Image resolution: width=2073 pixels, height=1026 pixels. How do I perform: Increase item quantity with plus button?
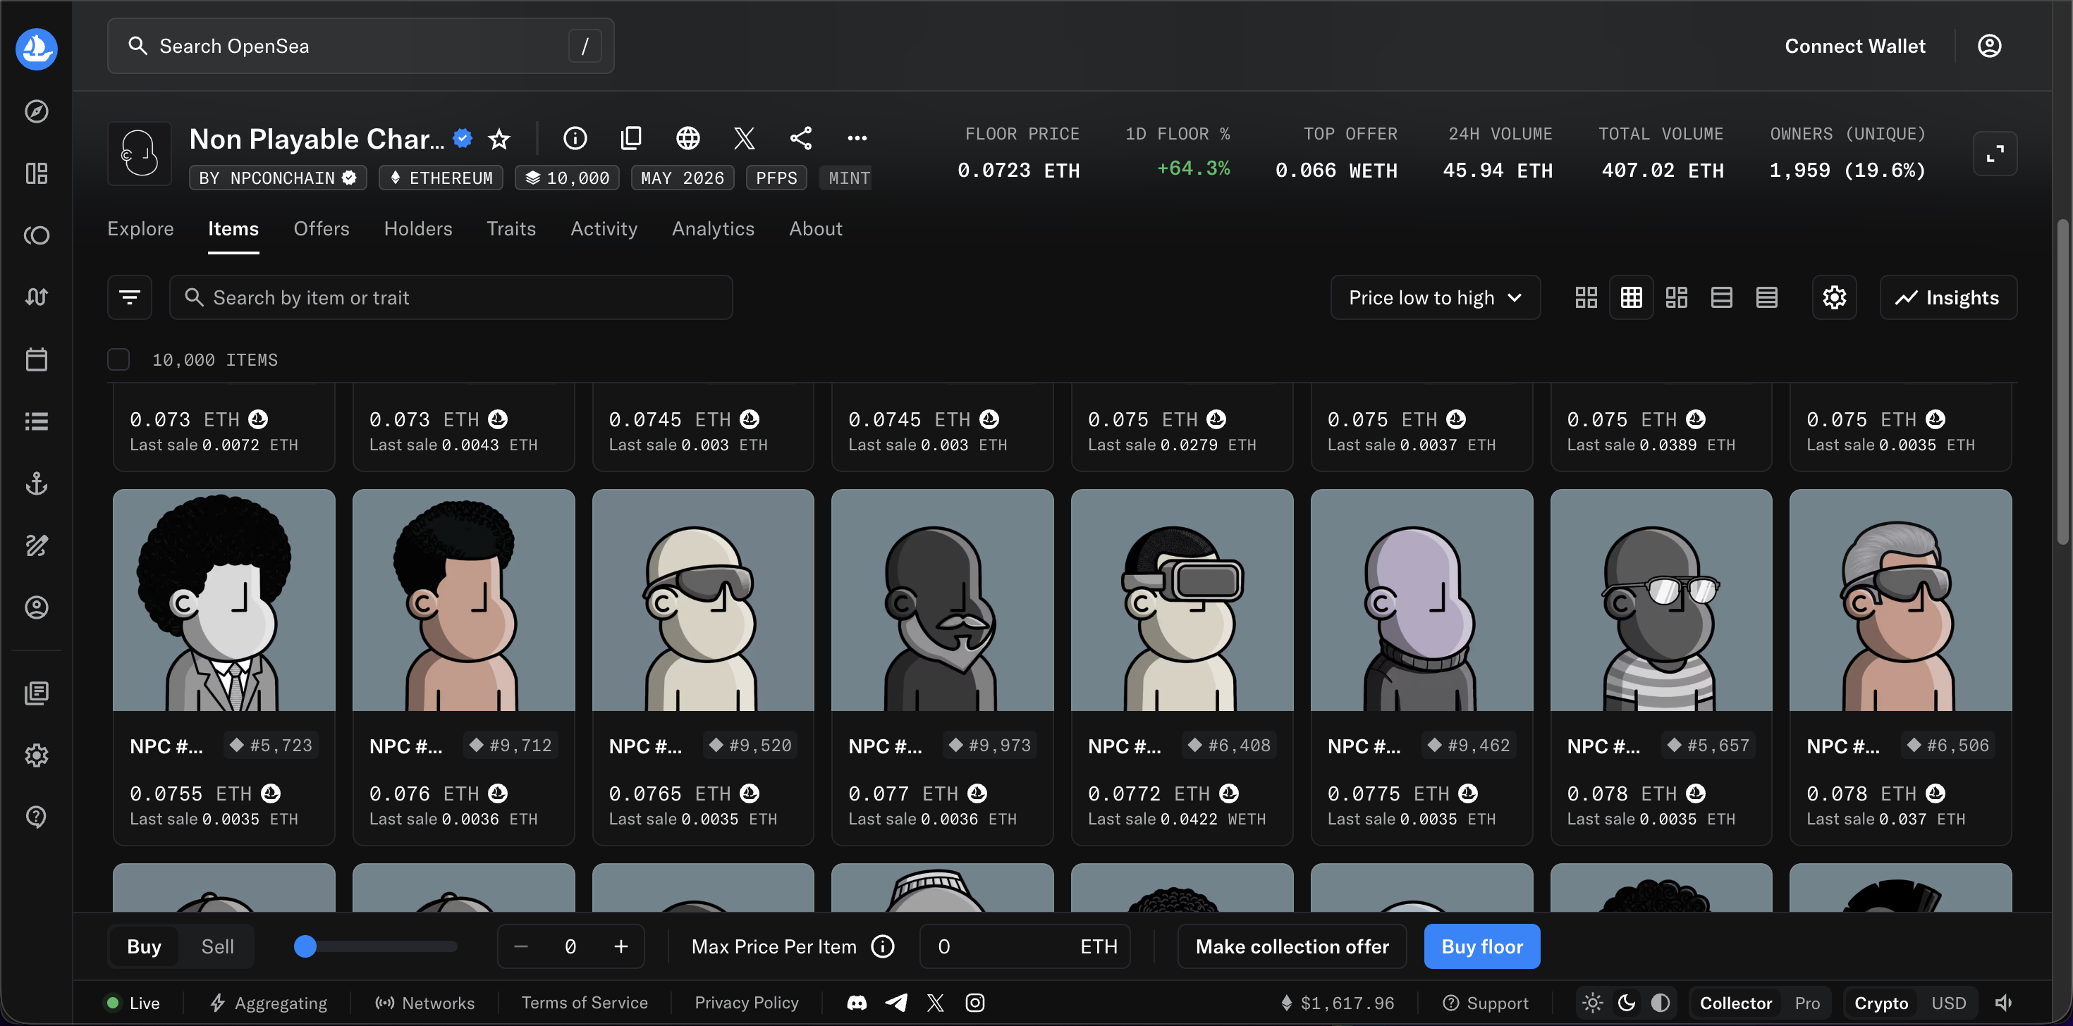click(x=620, y=946)
